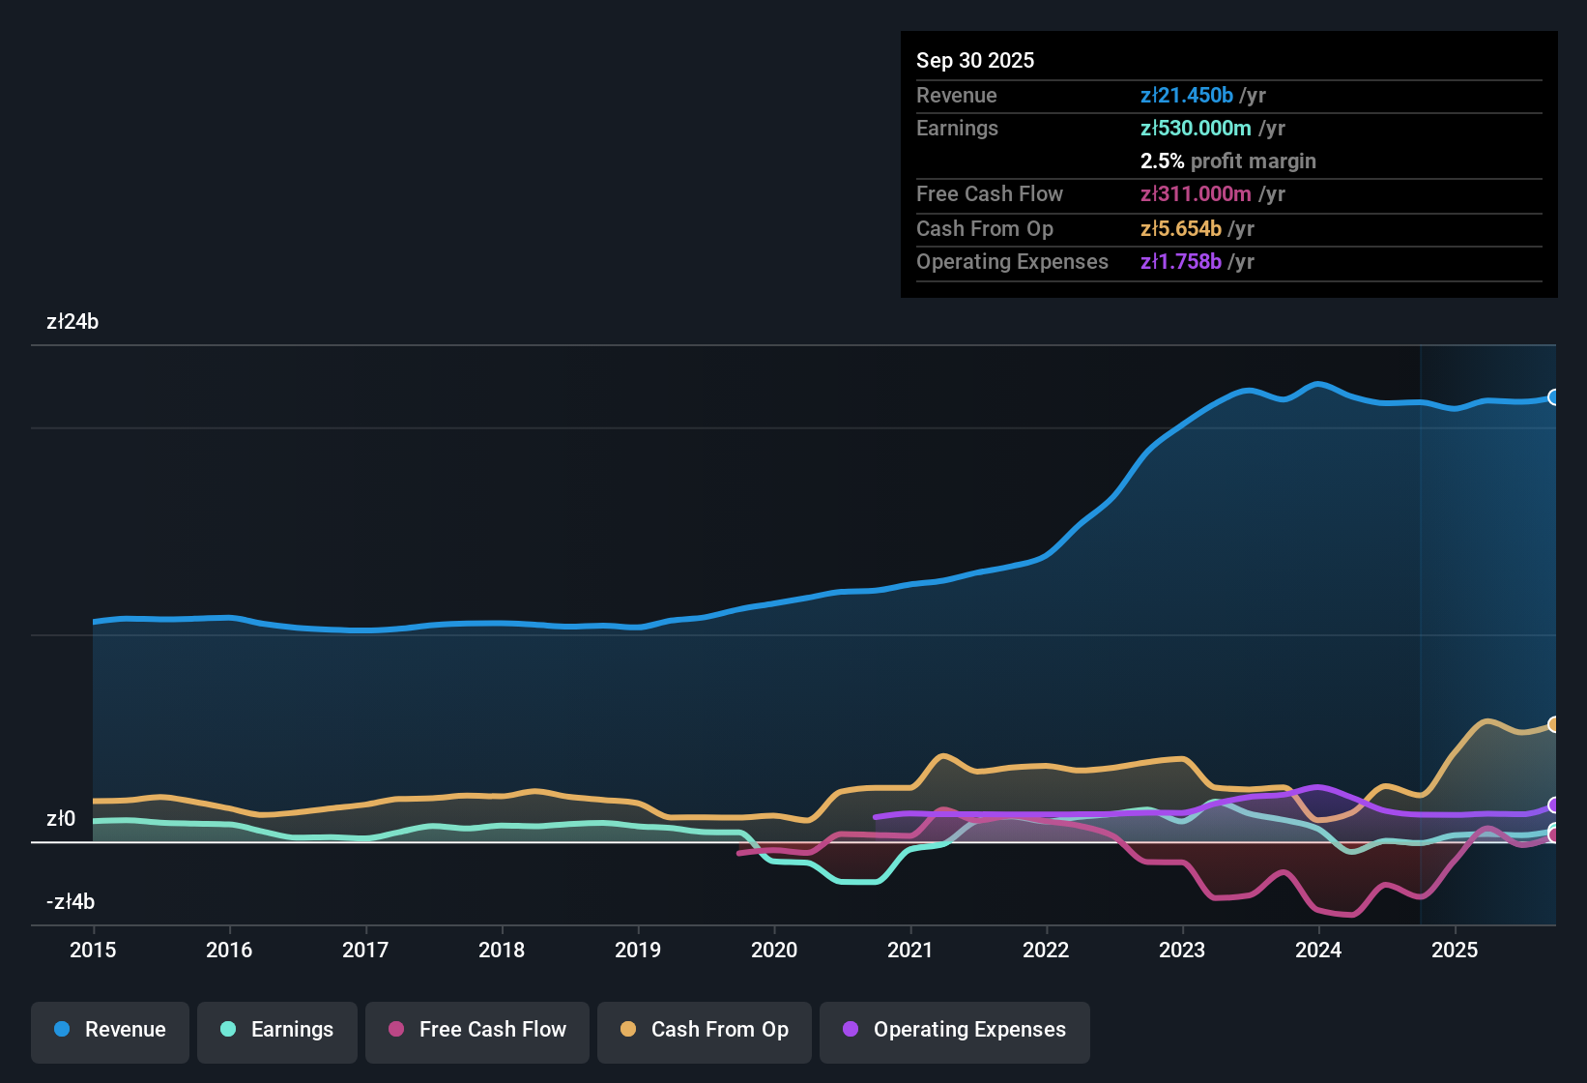Click the zł21.450b Revenue value link
Image resolution: width=1587 pixels, height=1083 pixels.
click(x=1186, y=95)
